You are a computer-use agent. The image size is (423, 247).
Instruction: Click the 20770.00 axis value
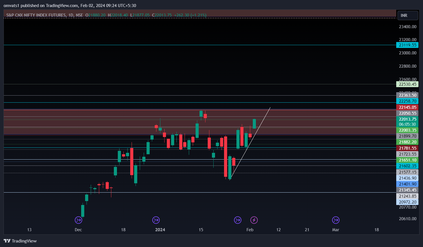(x=408, y=207)
